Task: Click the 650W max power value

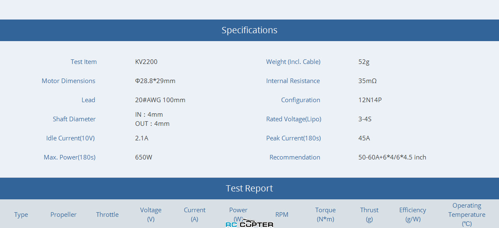Action: [x=143, y=157]
